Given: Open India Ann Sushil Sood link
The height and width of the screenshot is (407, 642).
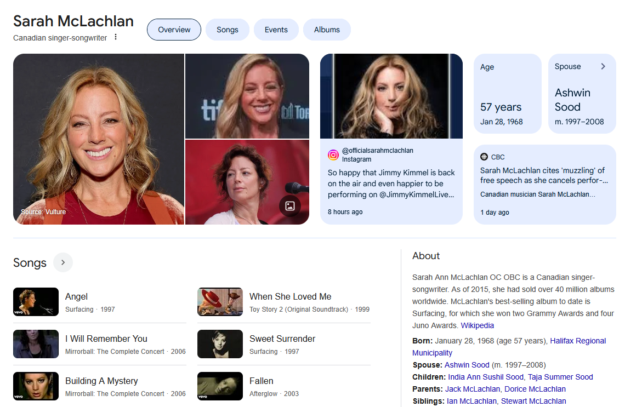Looking at the screenshot, I should tap(486, 377).
